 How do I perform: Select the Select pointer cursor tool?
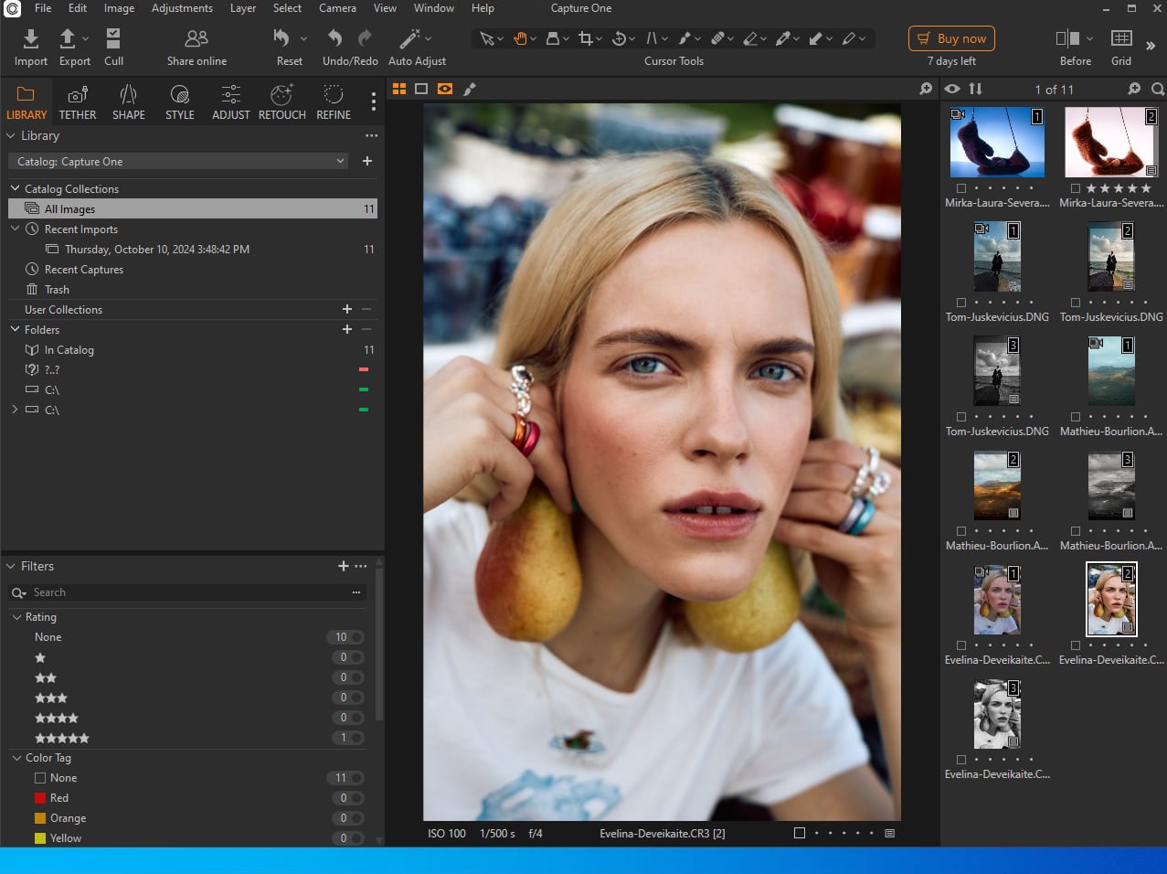pyautogui.click(x=486, y=38)
